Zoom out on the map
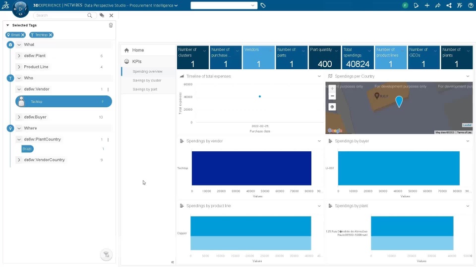Screen dimensions: 476x267 [x=332, y=96]
